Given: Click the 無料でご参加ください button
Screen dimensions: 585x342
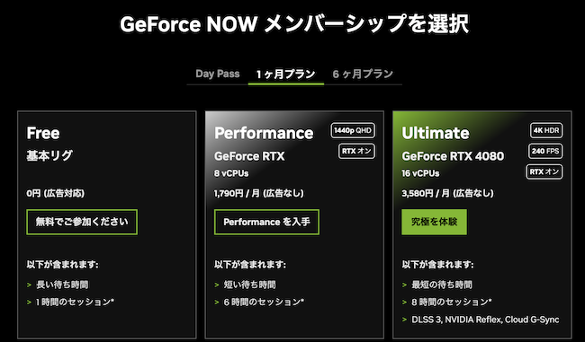Looking at the screenshot, I should click(x=82, y=223).
